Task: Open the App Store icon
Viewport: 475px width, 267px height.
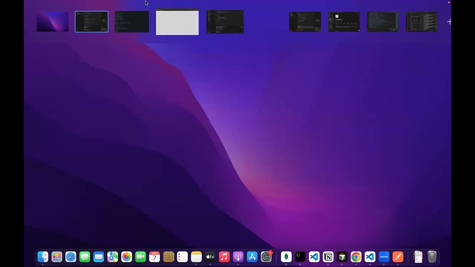Action: (x=252, y=257)
